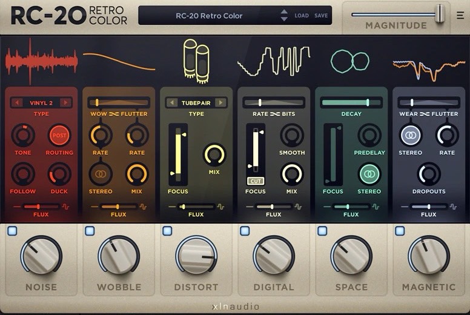Click the Noise Tone knob

(x=23, y=135)
